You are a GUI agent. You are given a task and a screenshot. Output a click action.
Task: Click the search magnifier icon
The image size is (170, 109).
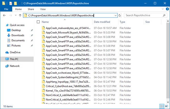point(164,16)
